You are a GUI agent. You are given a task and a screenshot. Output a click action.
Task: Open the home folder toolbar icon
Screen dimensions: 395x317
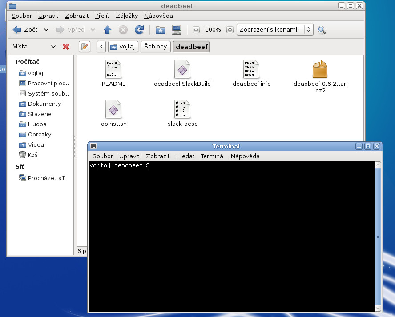pos(161,30)
